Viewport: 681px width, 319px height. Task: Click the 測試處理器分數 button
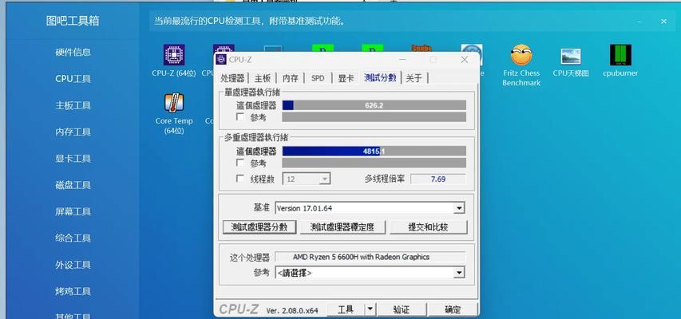pyautogui.click(x=259, y=227)
